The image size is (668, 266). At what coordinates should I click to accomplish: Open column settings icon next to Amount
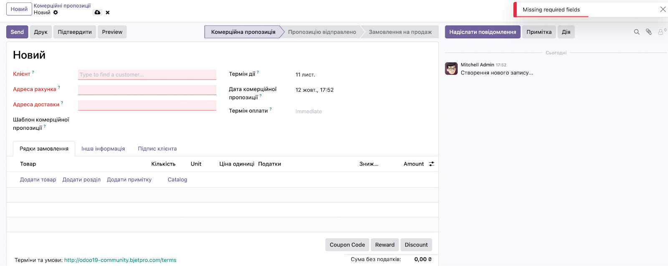click(x=431, y=164)
